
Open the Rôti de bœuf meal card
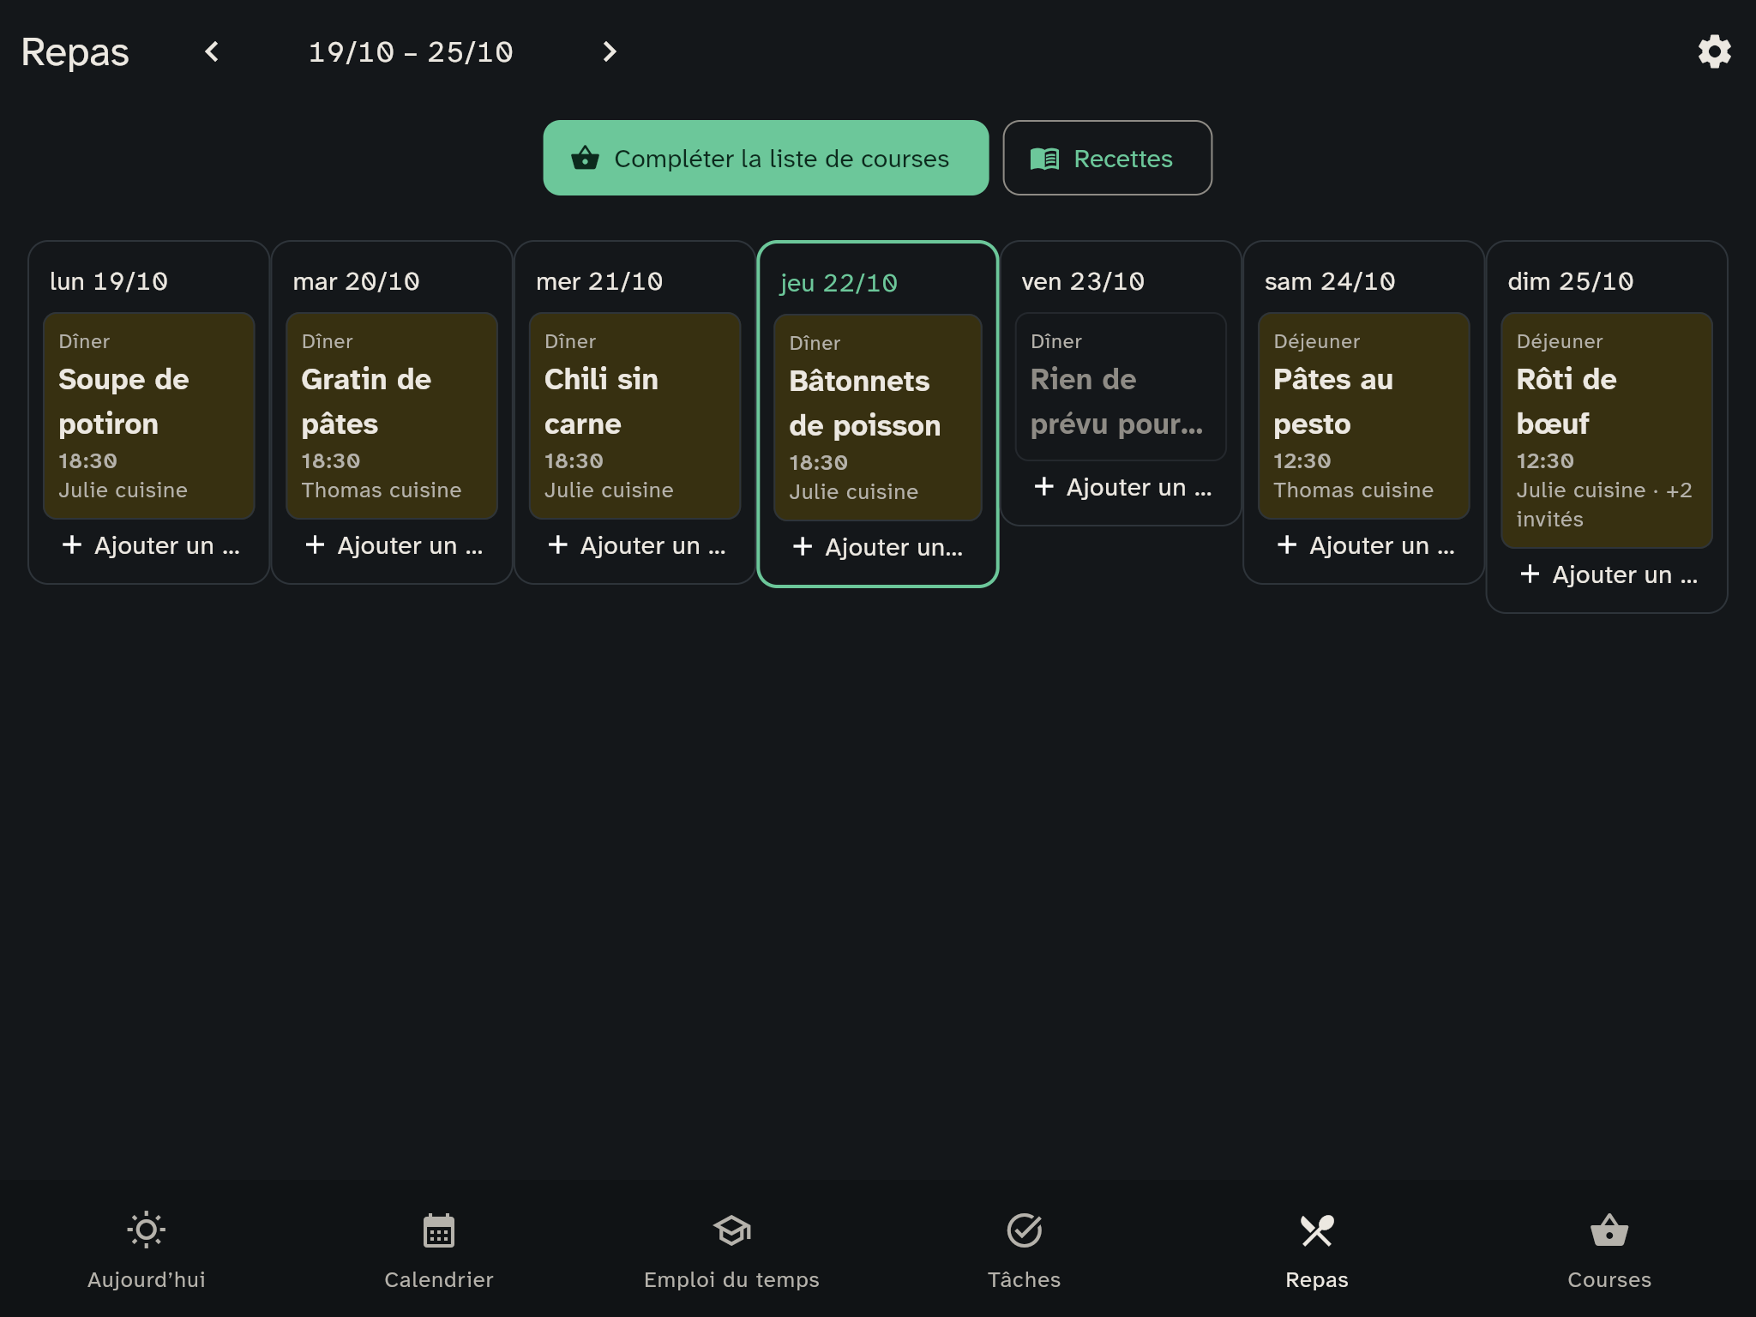(1607, 430)
